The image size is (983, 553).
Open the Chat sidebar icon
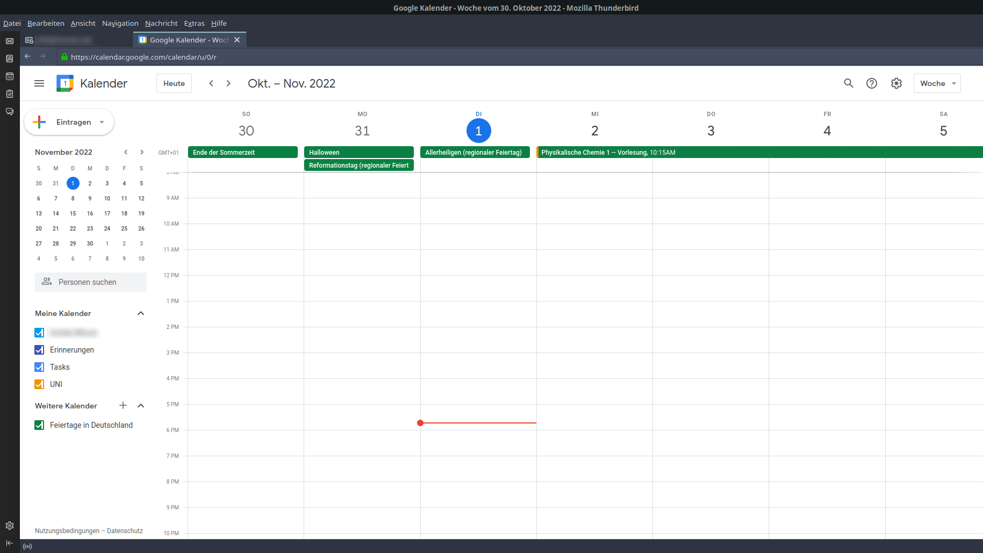pos(10,112)
